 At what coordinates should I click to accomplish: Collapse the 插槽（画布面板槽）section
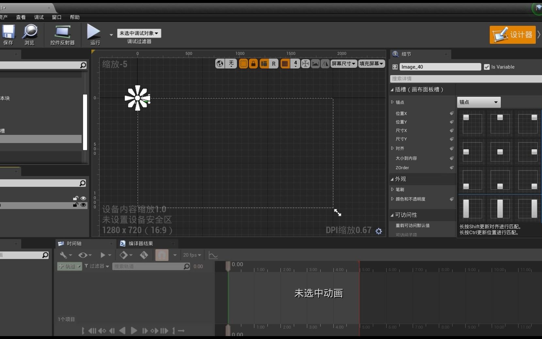click(x=392, y=89)
